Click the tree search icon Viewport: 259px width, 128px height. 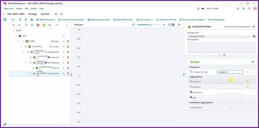coord(26,25)
